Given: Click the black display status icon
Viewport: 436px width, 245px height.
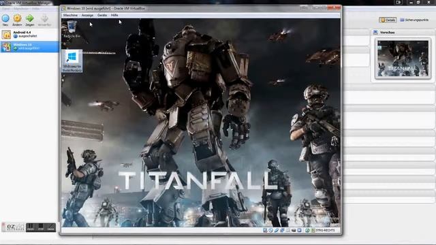Looking at the screenshot, I should coord(294,230).
